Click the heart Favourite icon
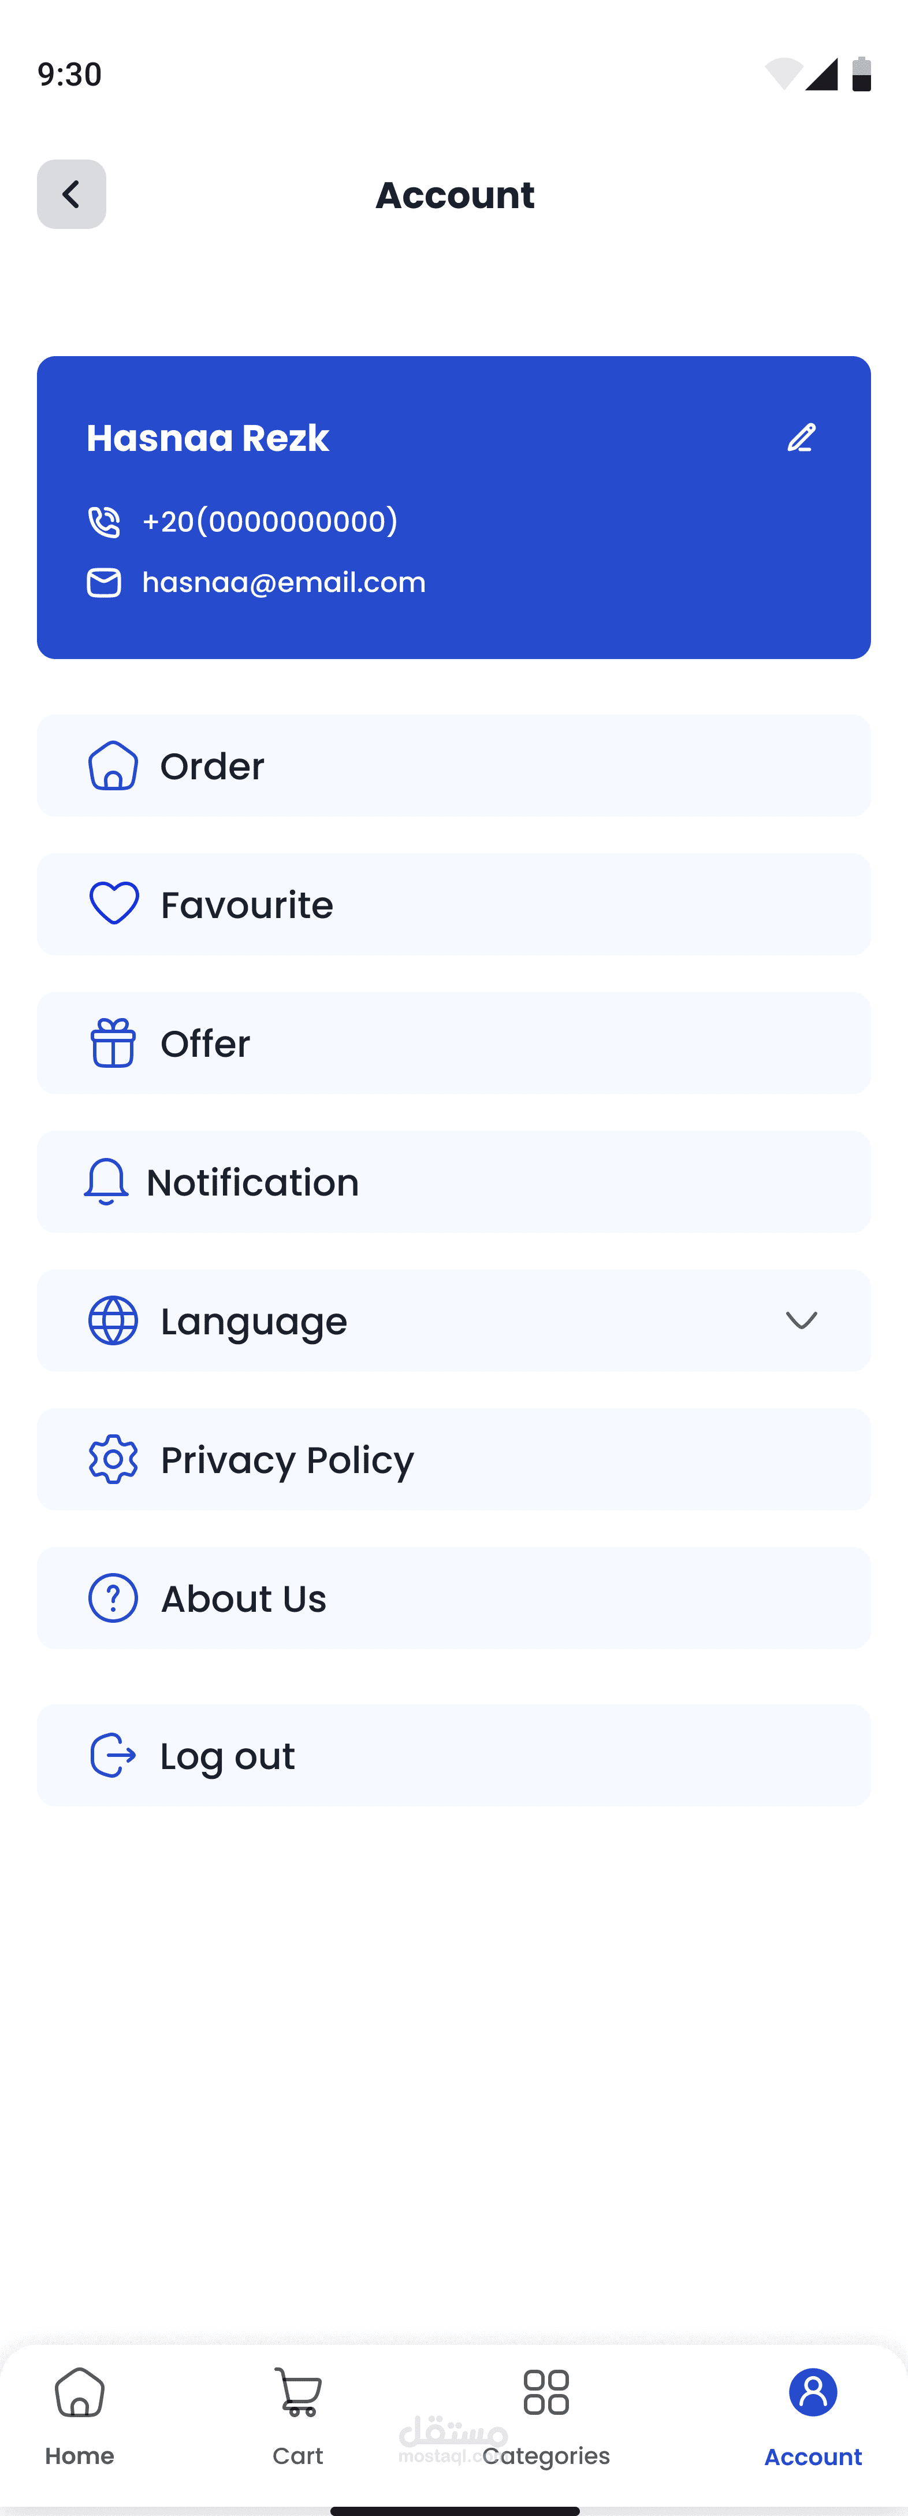908x2516 pixels. coord(113,904)
